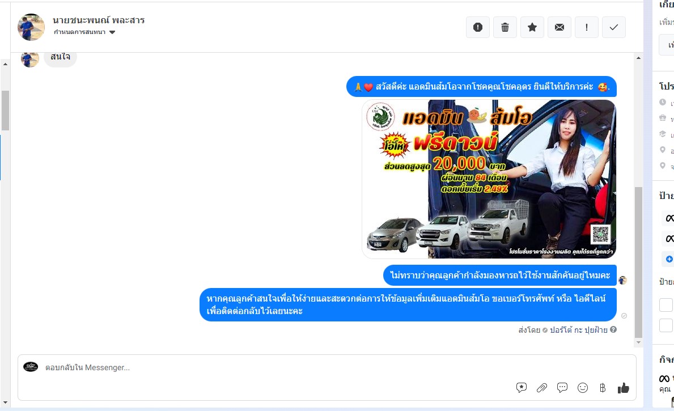Open นายชนะพนณ์ พละสาร profile picture in header
This screenshot has height=411, width=674.
click(x=31, y=27)
